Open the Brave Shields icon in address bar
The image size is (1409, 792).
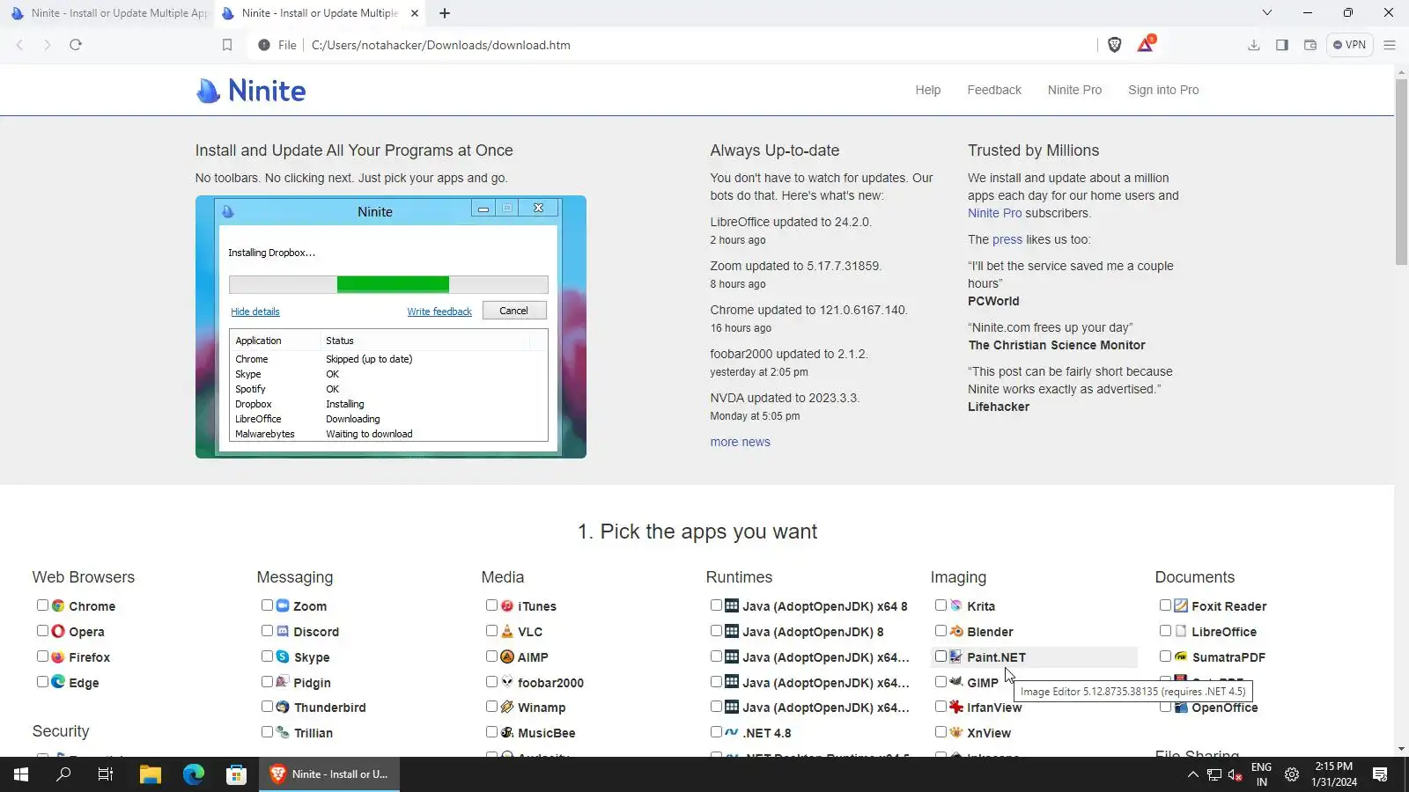[1115, 45]
